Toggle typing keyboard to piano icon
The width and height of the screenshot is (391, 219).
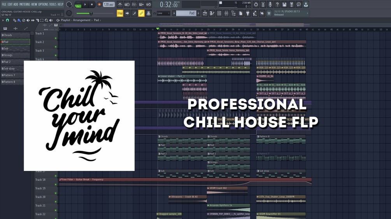[x=120, y=13]
